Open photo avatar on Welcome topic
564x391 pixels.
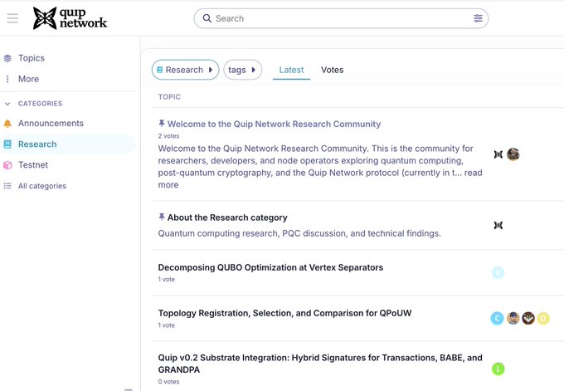pos(513,154)
